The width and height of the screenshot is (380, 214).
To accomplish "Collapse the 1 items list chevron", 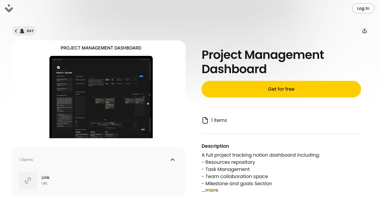I will [x=172, y=160].
